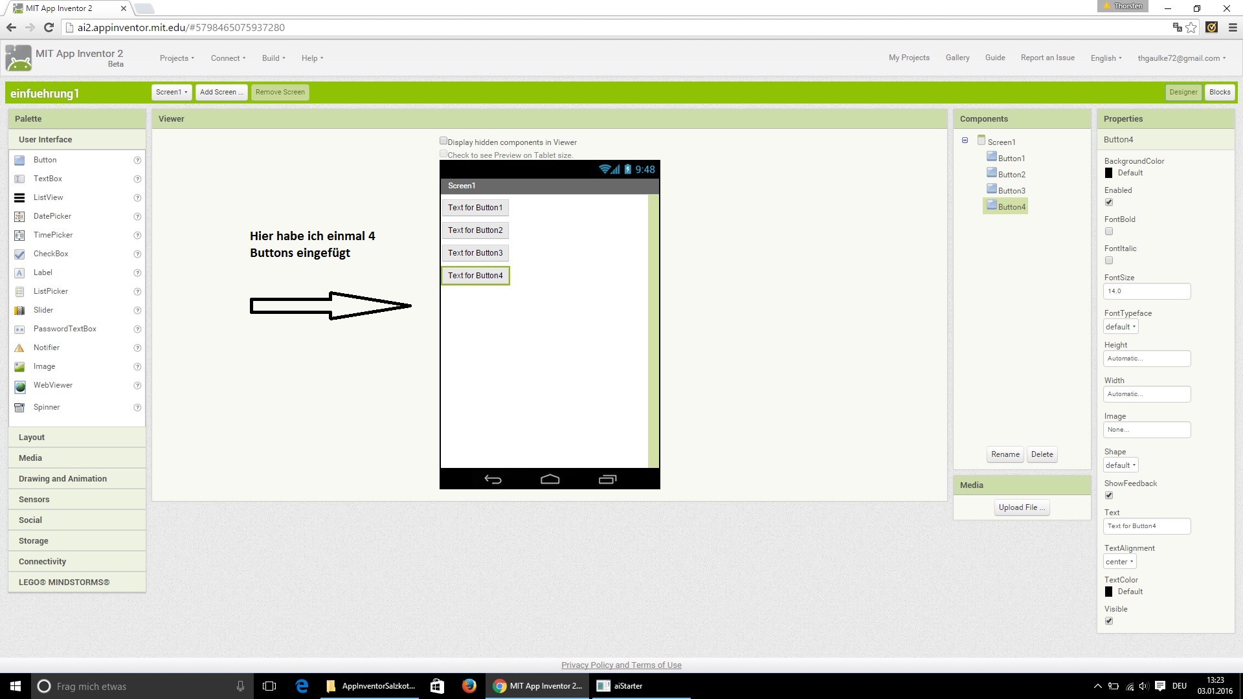The image size is (1243, 699).
Task: Select the ListView palette icon
Action: pos(19,197)
